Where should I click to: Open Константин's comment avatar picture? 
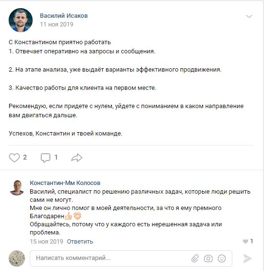tap(17, 188)
